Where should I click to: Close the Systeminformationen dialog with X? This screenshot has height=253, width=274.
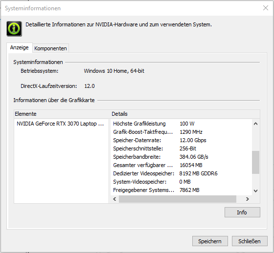click(x=266, y=8)
